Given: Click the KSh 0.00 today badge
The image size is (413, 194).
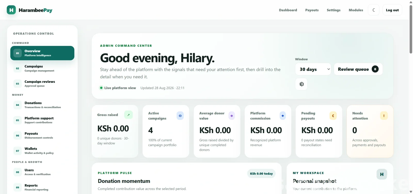Looking at the screenshot, I should [x=261, y=174].
